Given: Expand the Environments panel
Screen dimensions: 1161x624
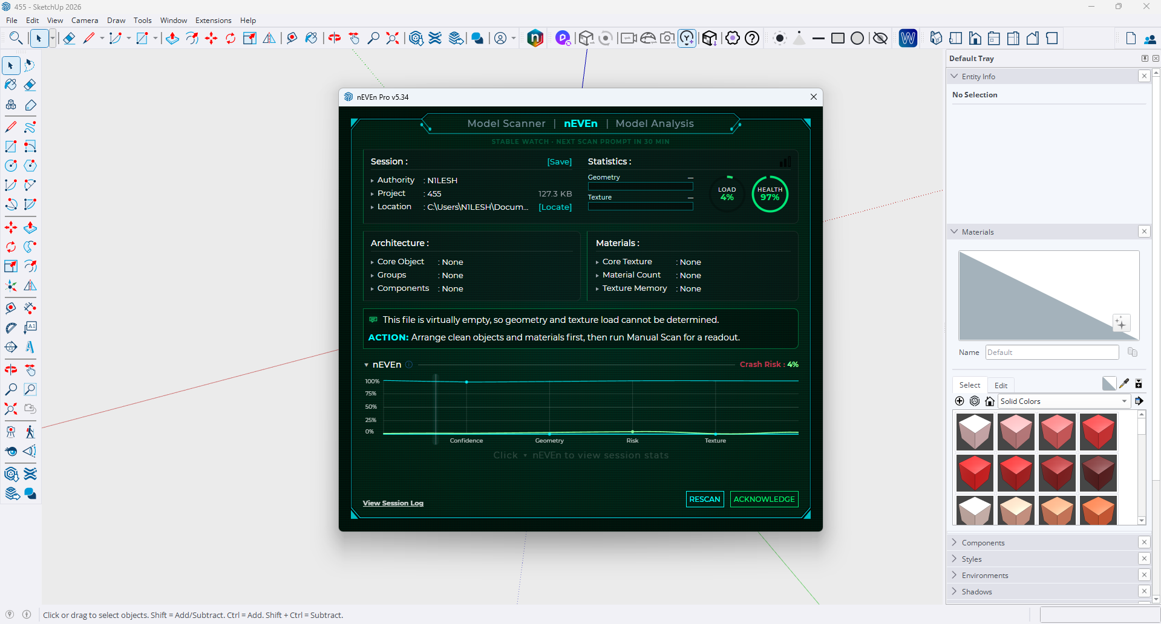Looking at the screenshot, I should tap(955, 575).
